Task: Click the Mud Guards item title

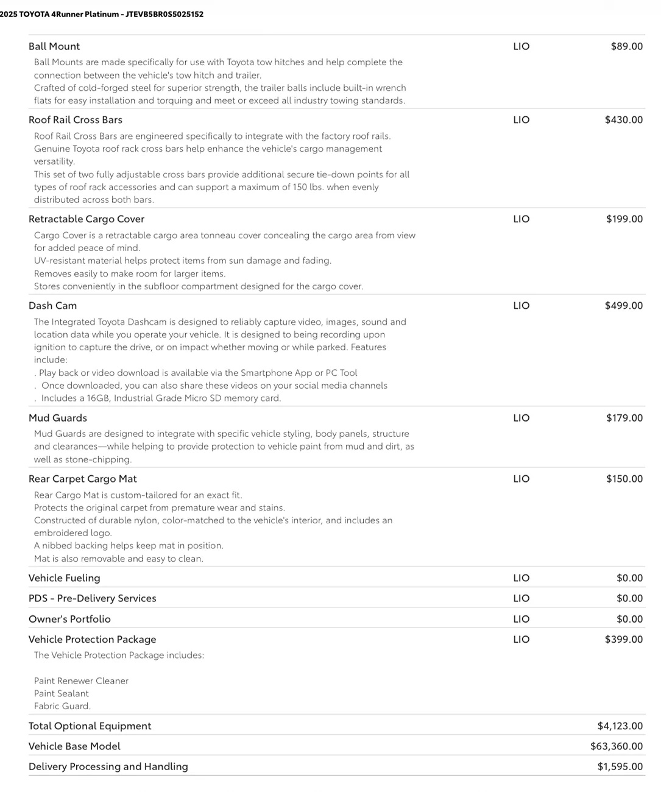Action: 58,418
